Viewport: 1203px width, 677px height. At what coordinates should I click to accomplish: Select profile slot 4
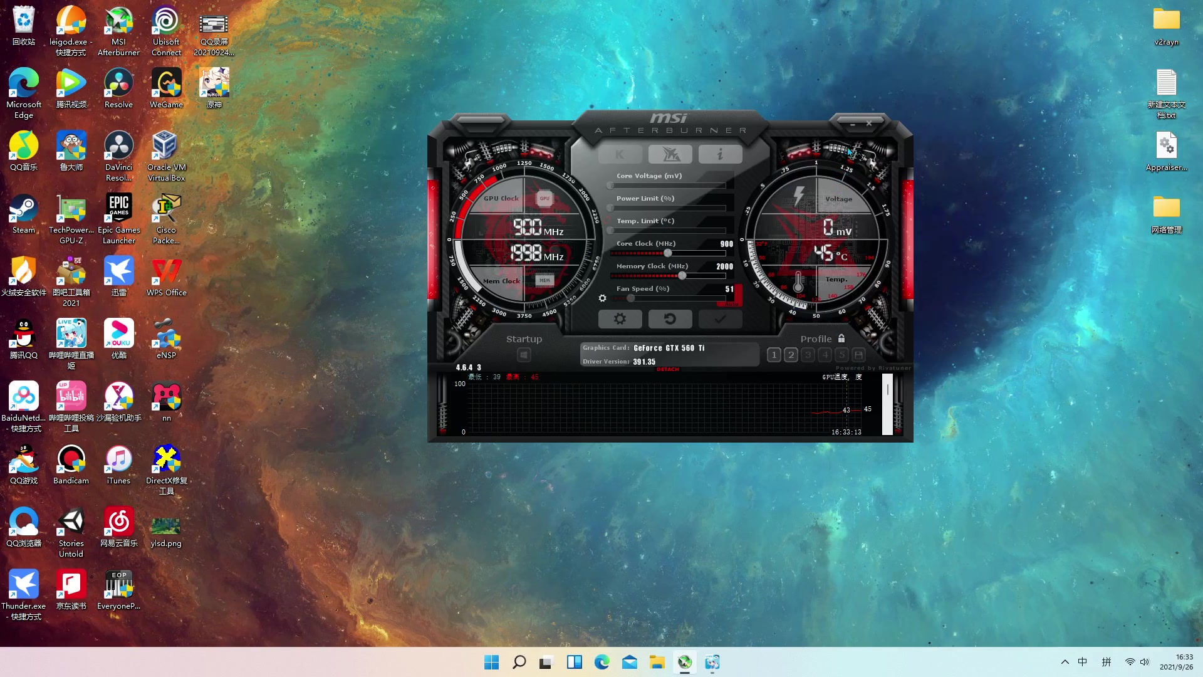tap(825, 355)
